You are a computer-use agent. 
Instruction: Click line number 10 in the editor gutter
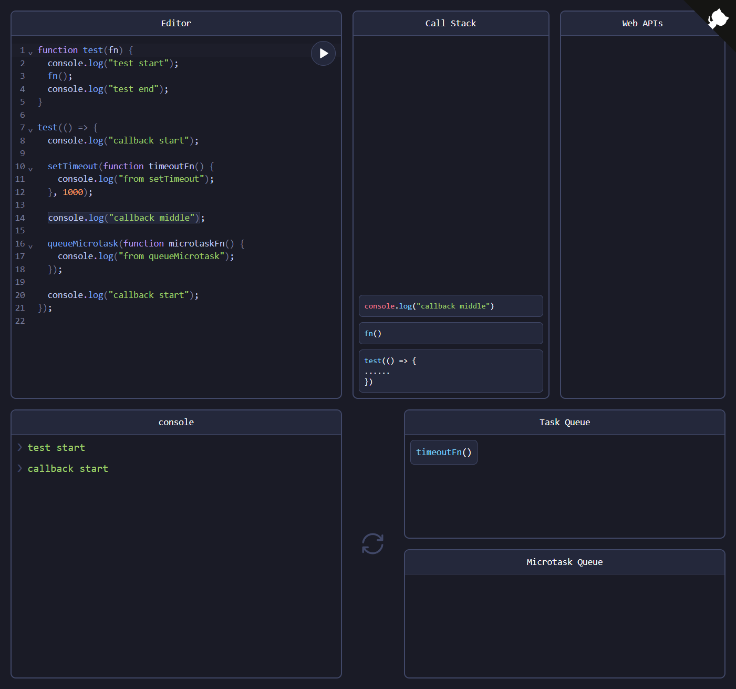pos(20,166)
